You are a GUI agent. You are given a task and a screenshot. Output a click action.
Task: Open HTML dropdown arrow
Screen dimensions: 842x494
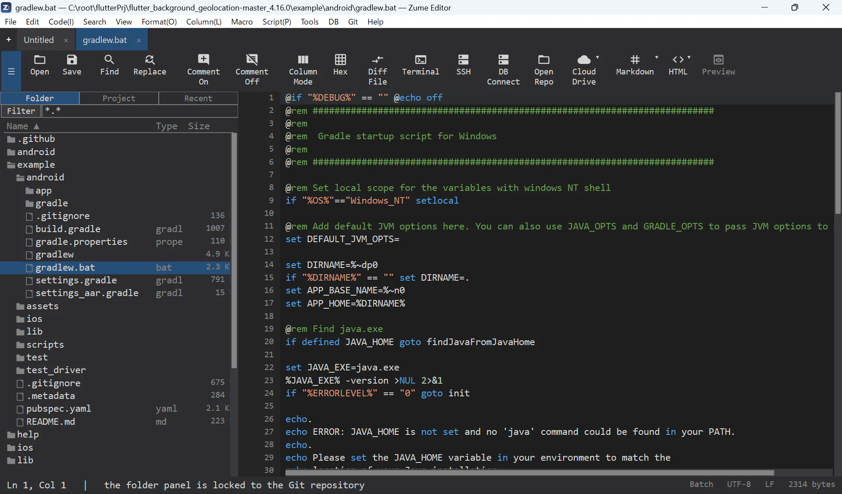click(689, 57)
